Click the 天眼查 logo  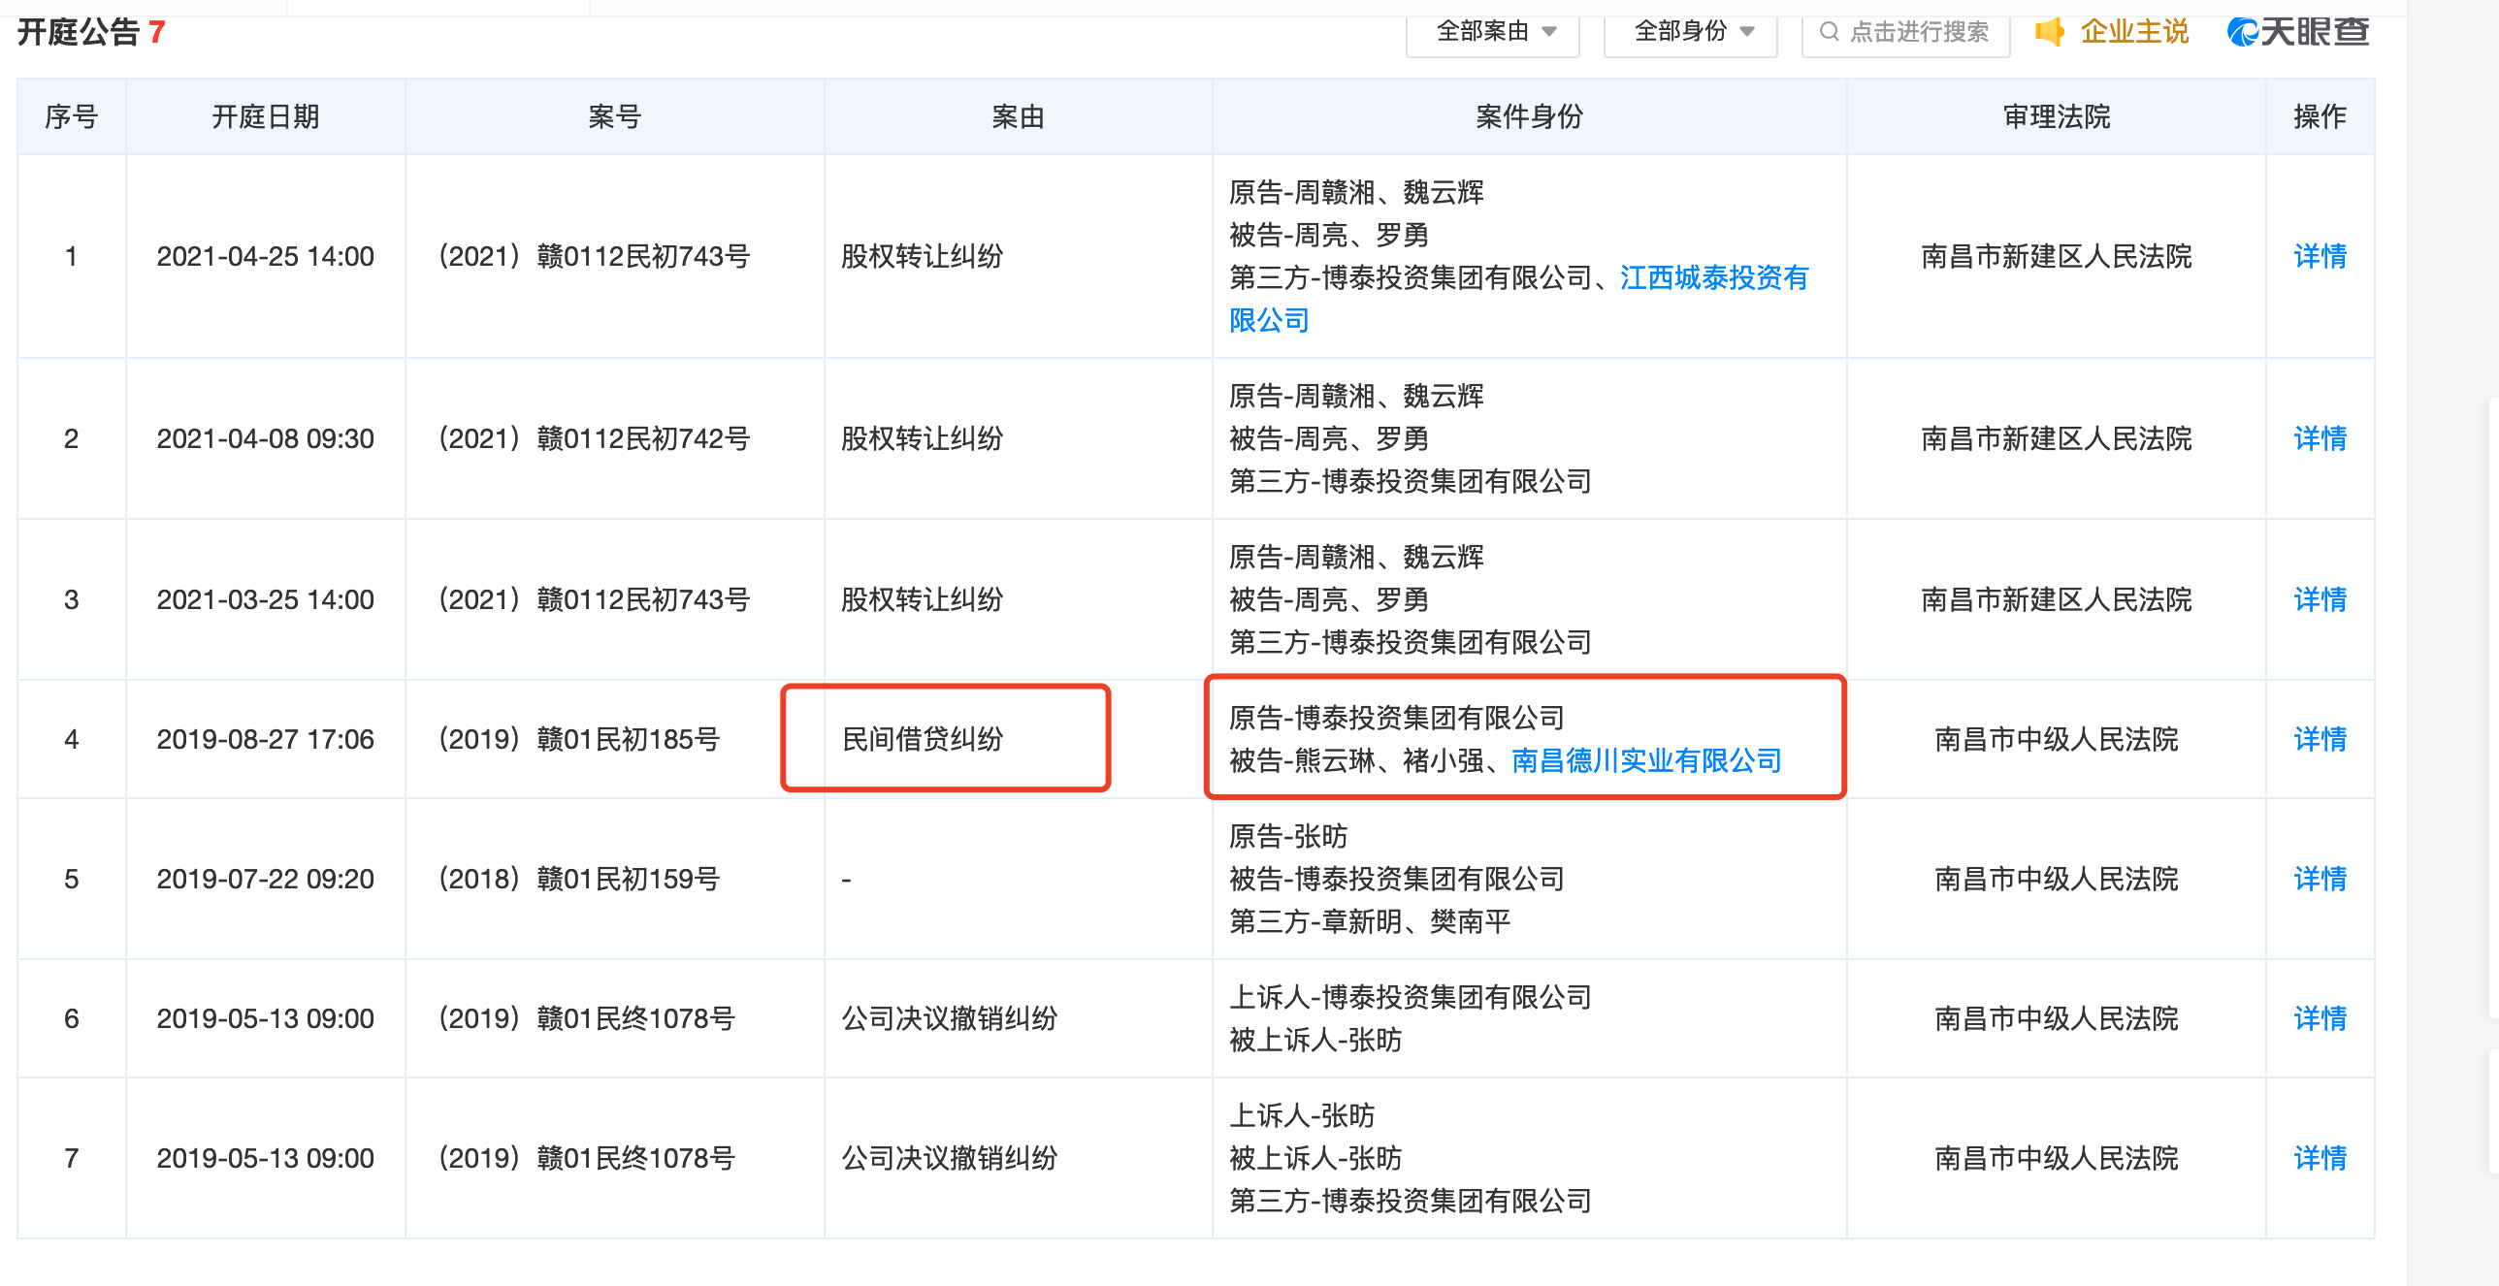tap(2297, 32)
